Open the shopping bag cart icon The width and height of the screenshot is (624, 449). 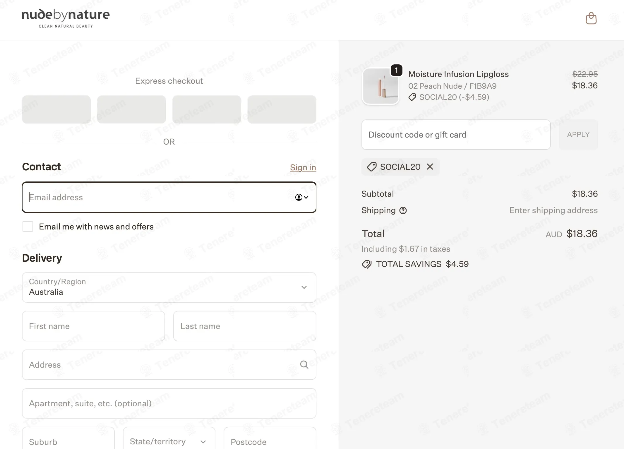(x=591, y=18)
